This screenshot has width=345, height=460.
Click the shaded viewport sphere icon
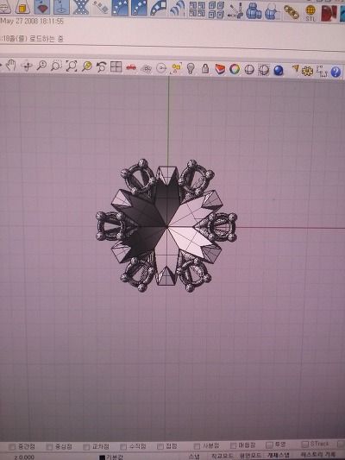[264, 70]
